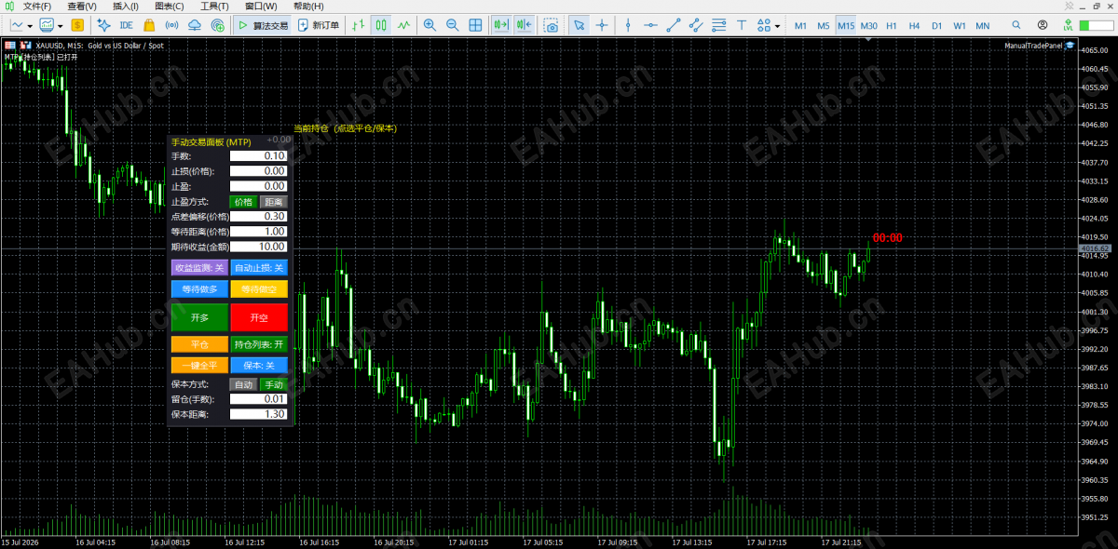Screen dimensions: 1118x549
Task: Open the 查看(V) menu
Action: pyautogui.click(x=81, y=7)
